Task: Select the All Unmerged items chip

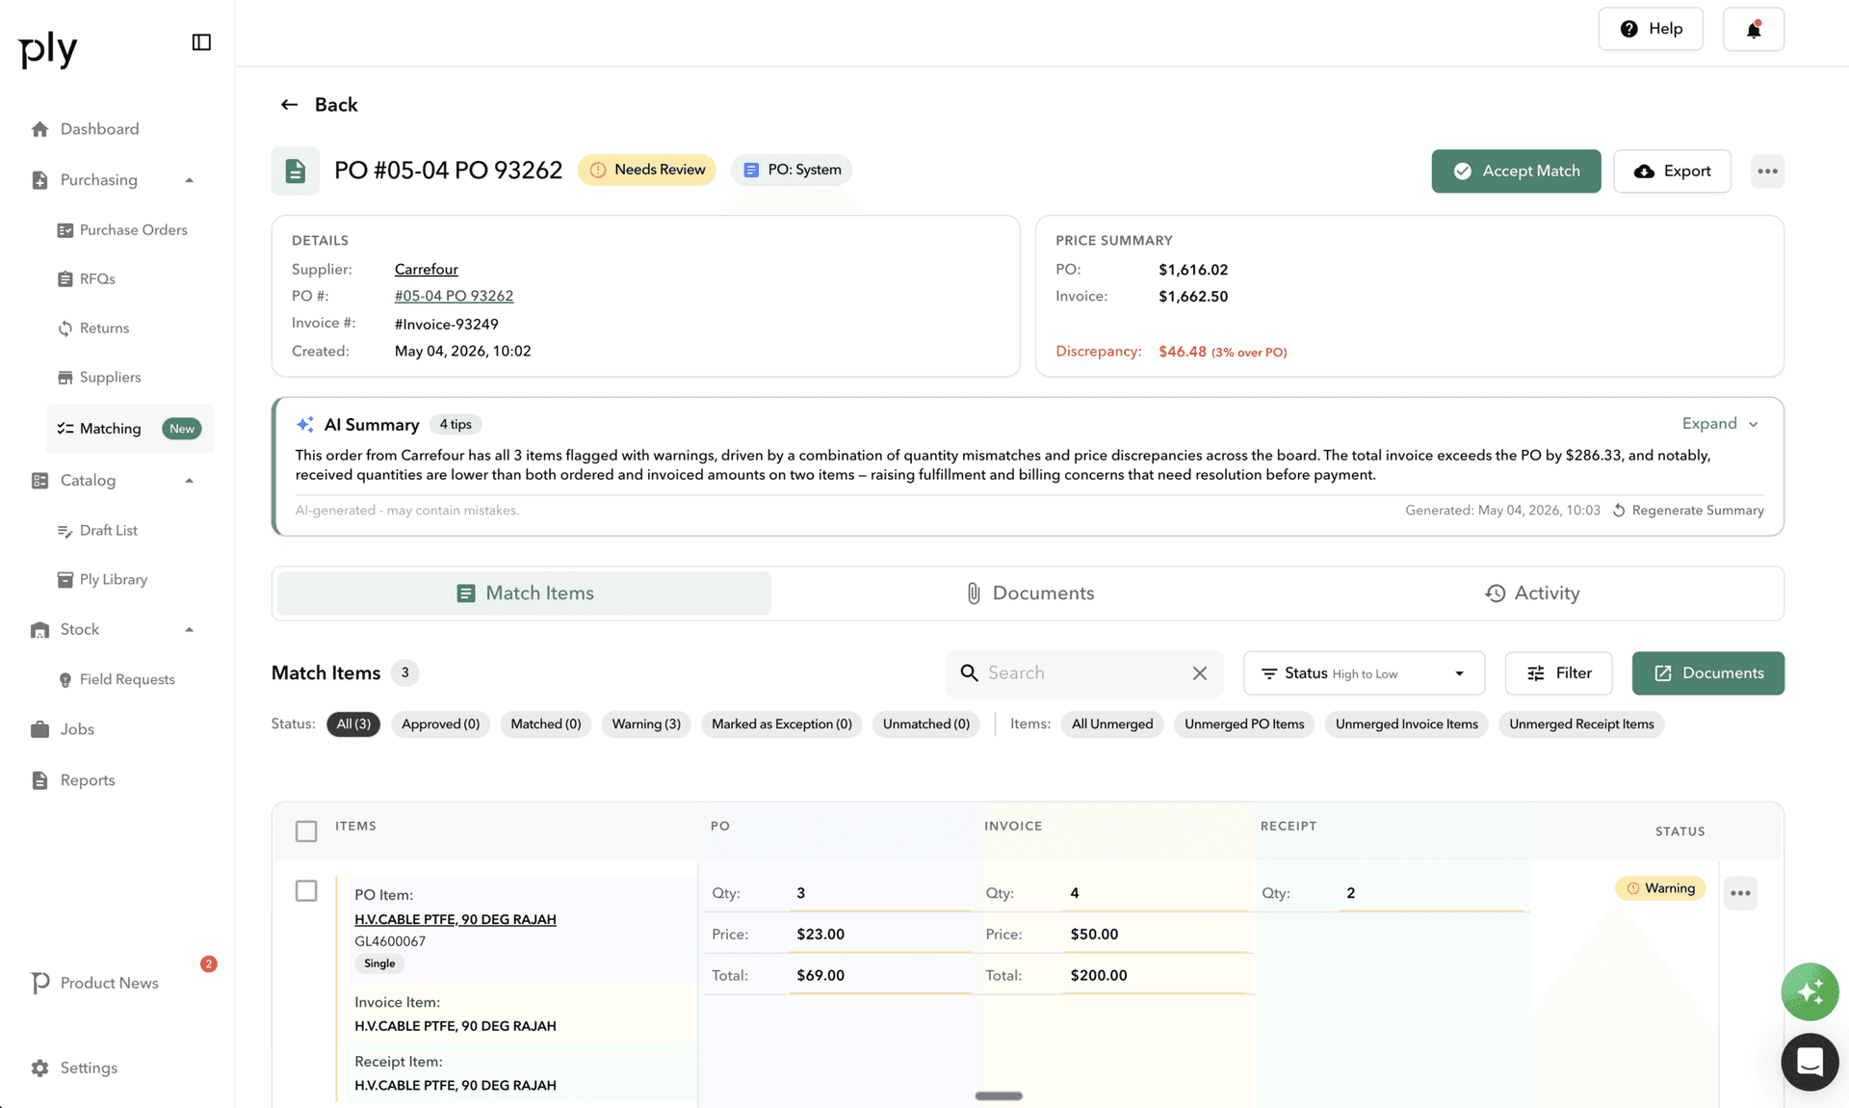Action: (x=1112, y=725)
